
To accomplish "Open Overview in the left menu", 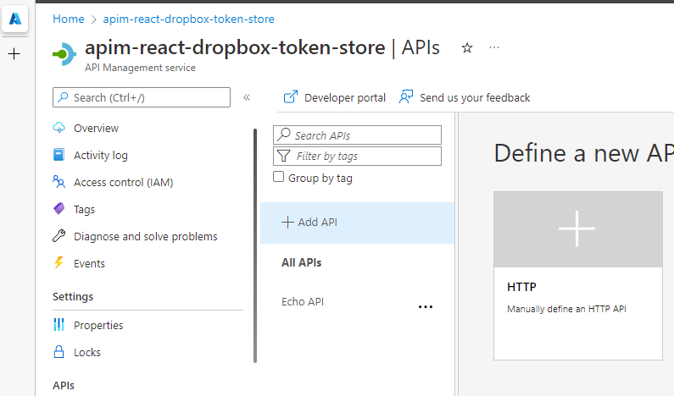I will click(96, 129).
